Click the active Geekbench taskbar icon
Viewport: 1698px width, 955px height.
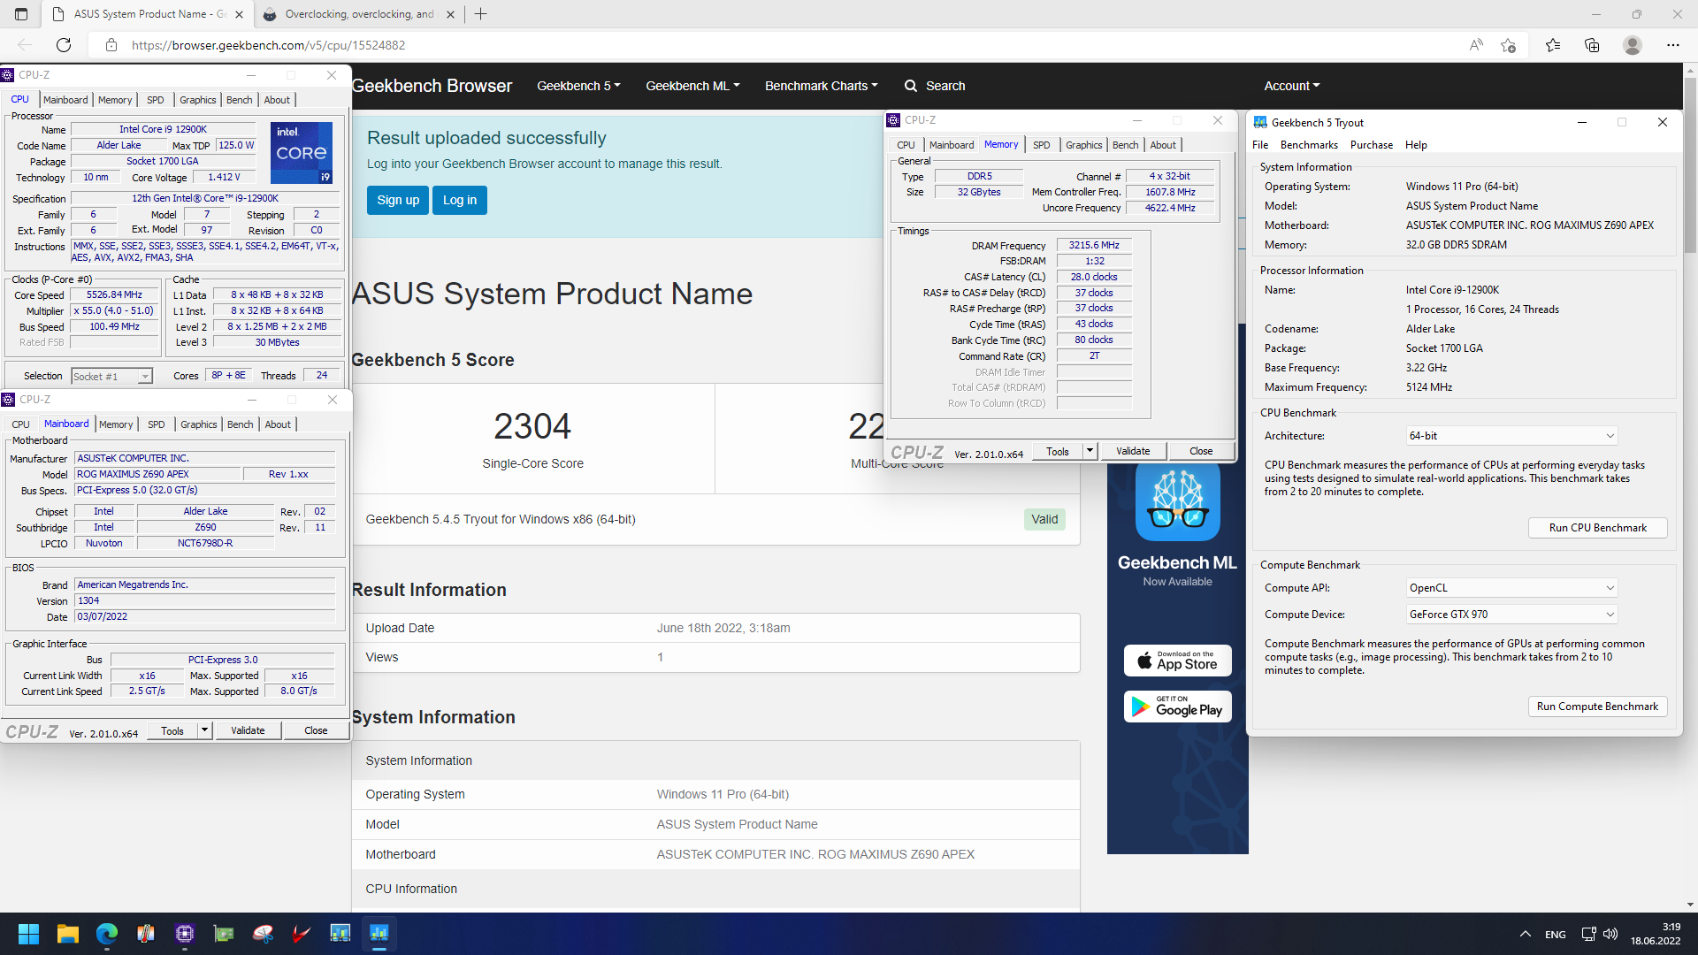pyautogui.click(x=379, y=934)
